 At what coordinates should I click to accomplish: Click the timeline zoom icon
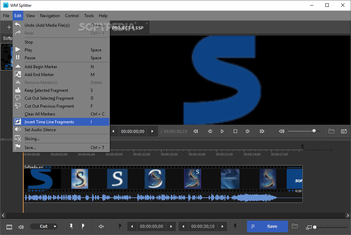click(309, 227)
